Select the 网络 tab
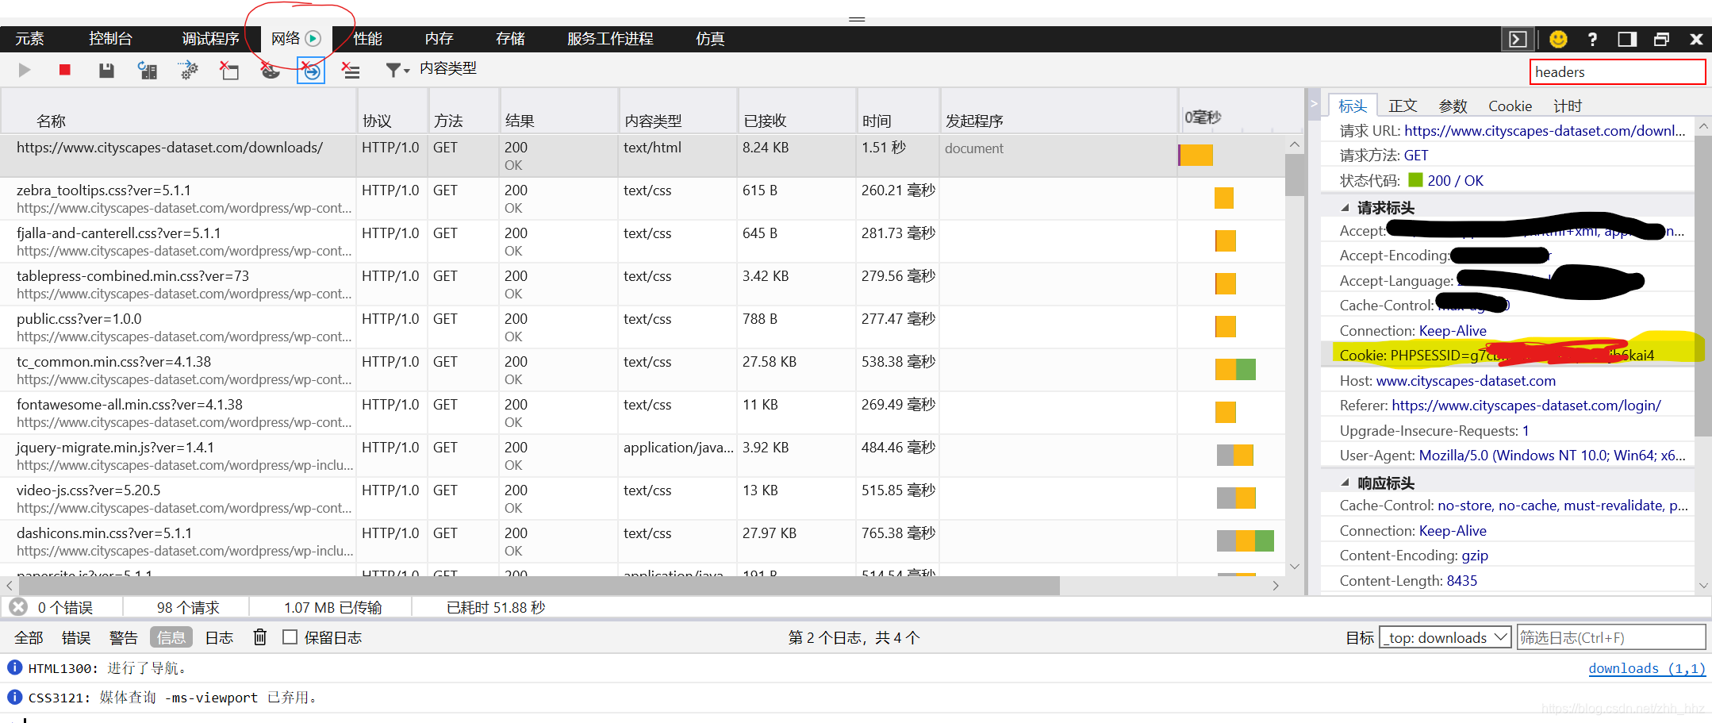1712x723 pixels. click(296, 39)
